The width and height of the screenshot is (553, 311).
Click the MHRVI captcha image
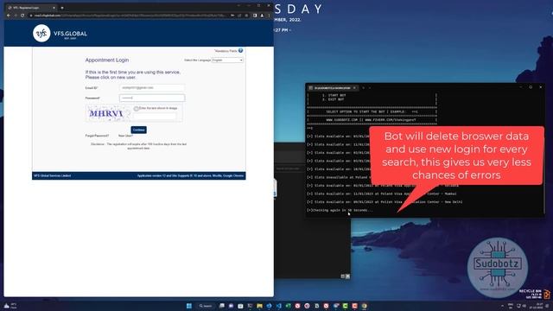point(108,113)
